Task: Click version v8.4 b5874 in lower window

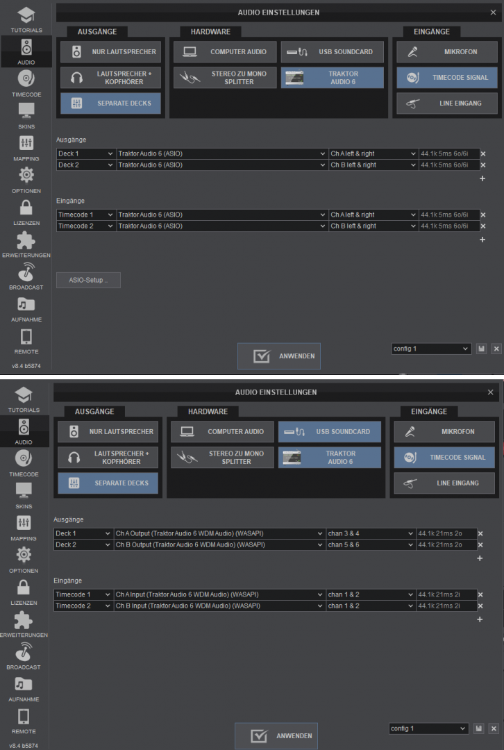Action: pyautogui.click(x=24, y=746)
